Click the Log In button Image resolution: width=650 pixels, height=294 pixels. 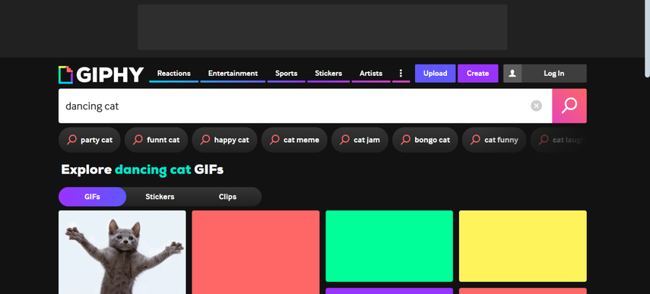(x=553, y=73)
